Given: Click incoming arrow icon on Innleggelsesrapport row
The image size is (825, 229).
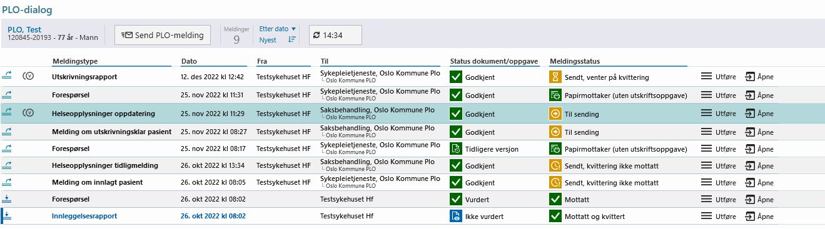Looking at the screenshot, I should tap(7, 216).
